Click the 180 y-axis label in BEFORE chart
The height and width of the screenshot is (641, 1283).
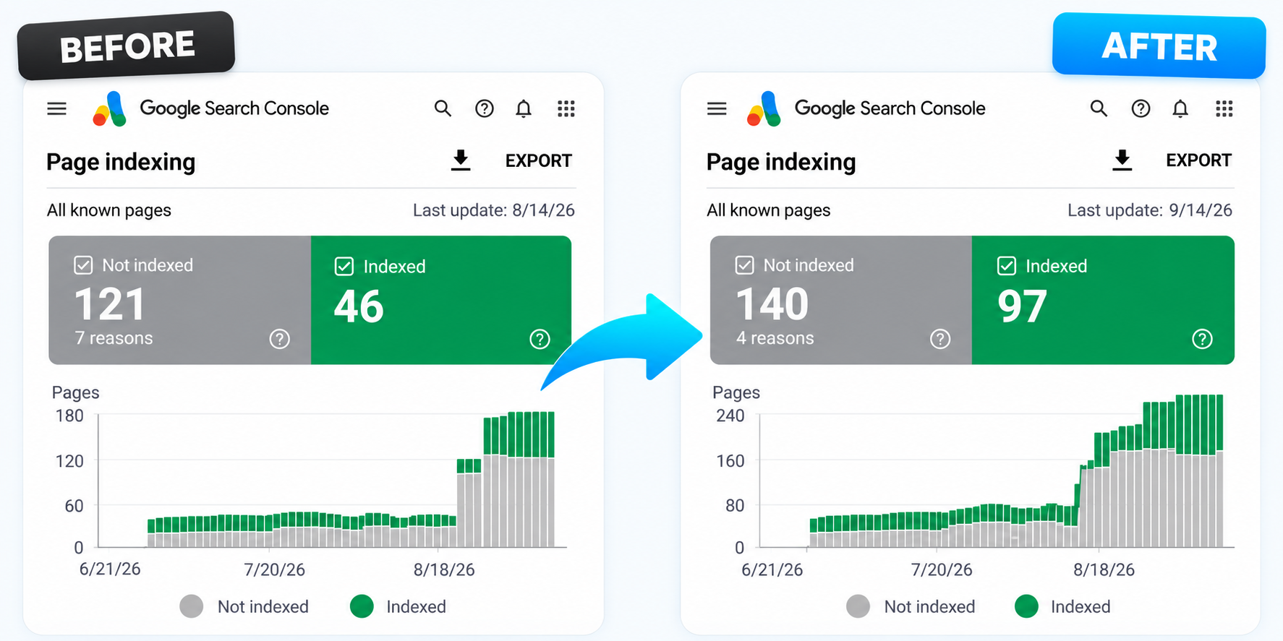tap(70, 416)
